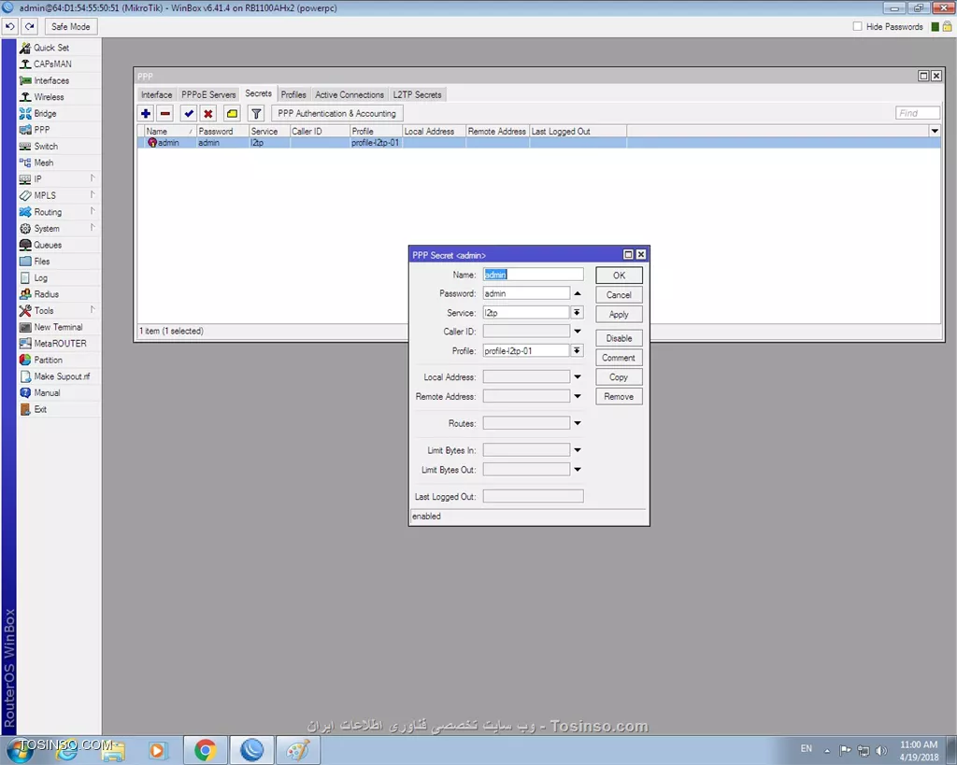Switch to the PPPoE Servers tab

point(208,94)
